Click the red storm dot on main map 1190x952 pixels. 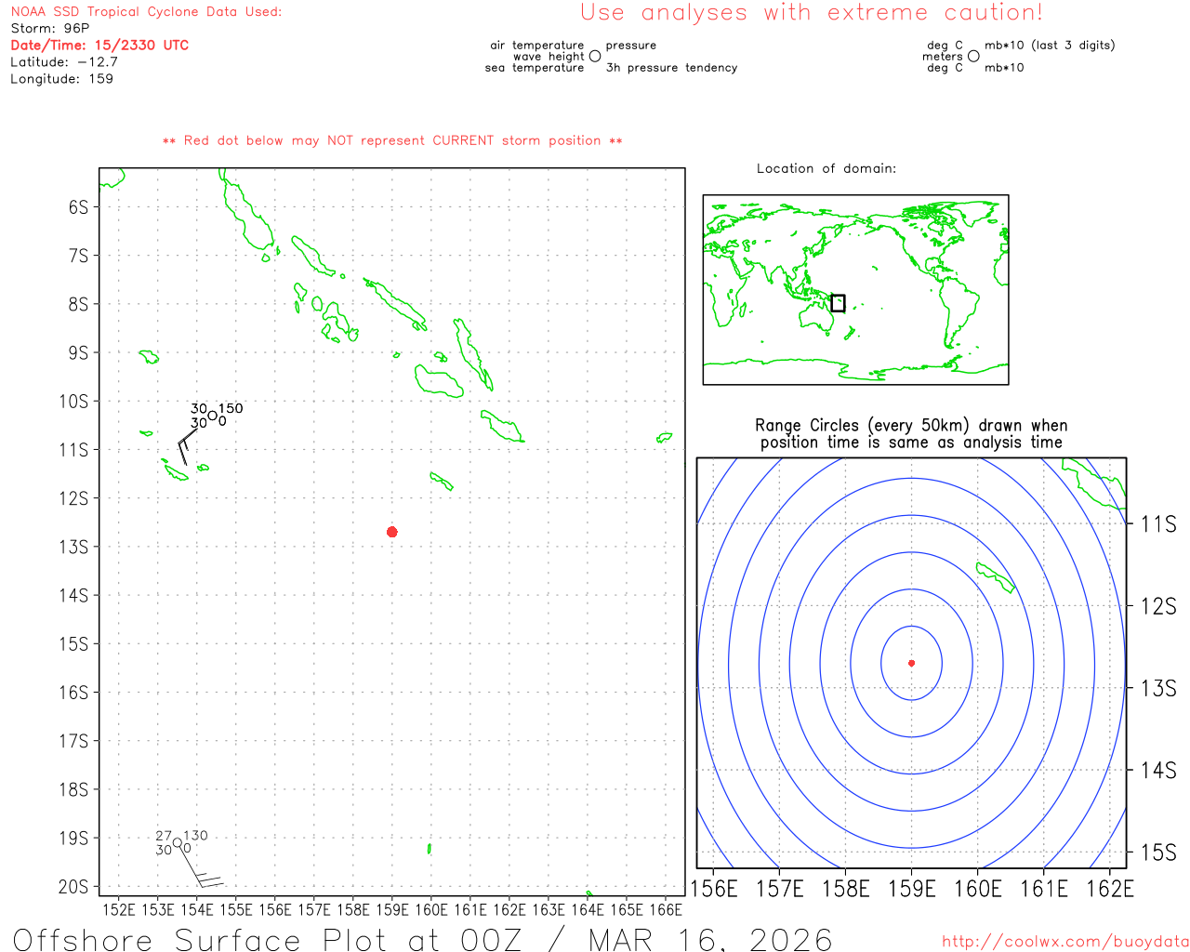point(392,532)
